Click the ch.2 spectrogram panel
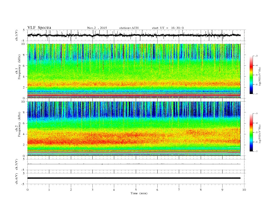 [134, 129]
